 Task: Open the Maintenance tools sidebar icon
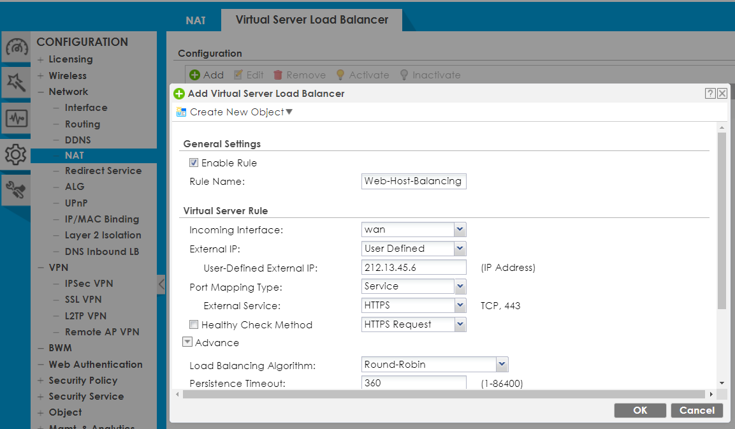click(x=16, y=190)
